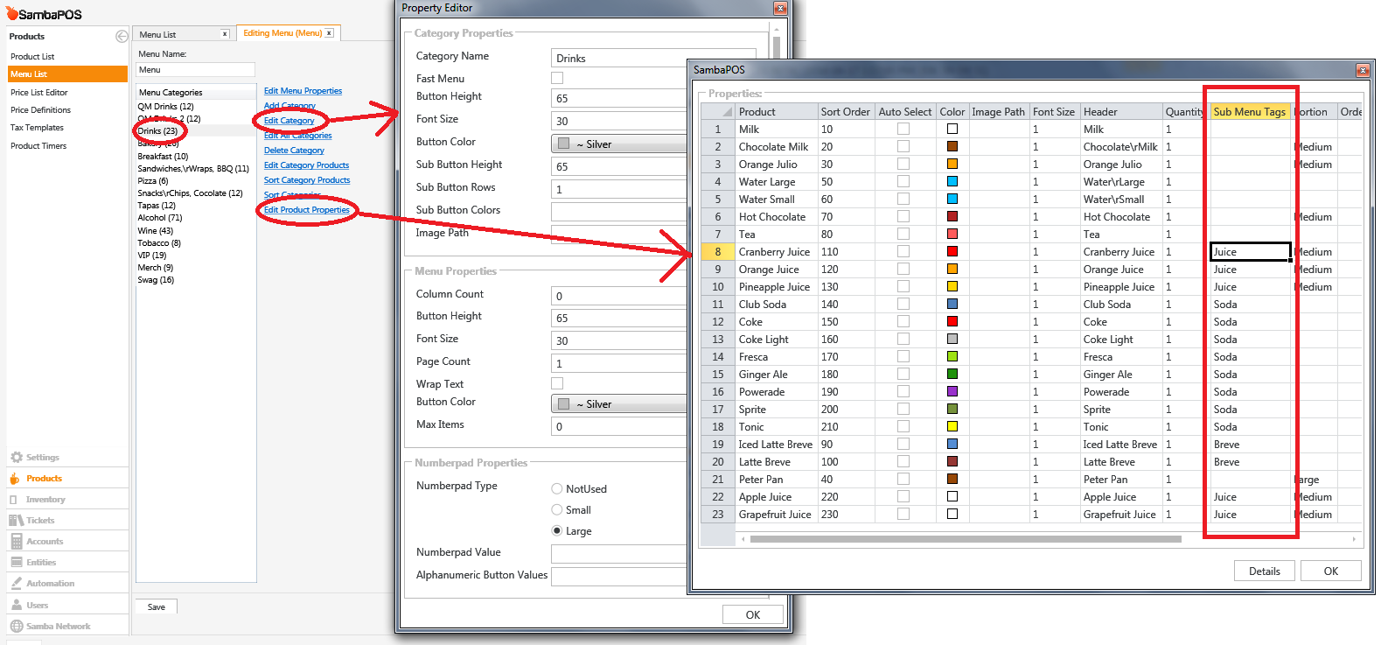Click Menu Name input field

pos(195,69)
